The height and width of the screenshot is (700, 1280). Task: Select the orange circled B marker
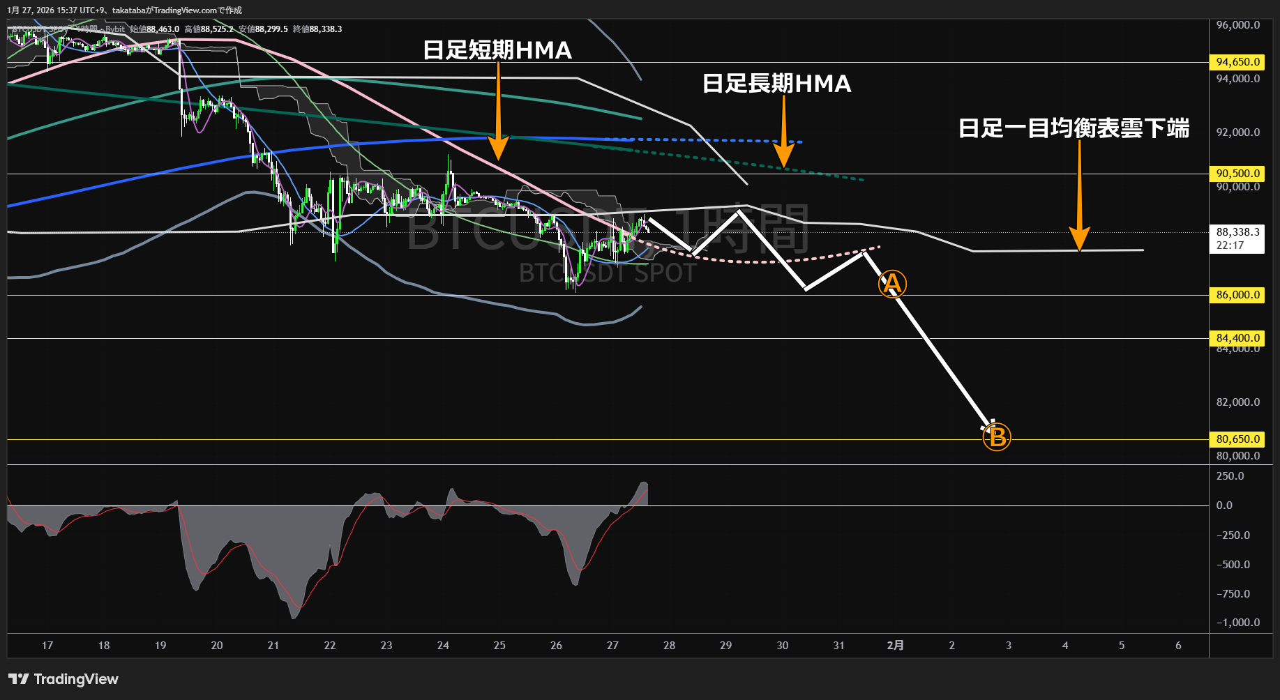pyautogui.click(x=997, y=437)
